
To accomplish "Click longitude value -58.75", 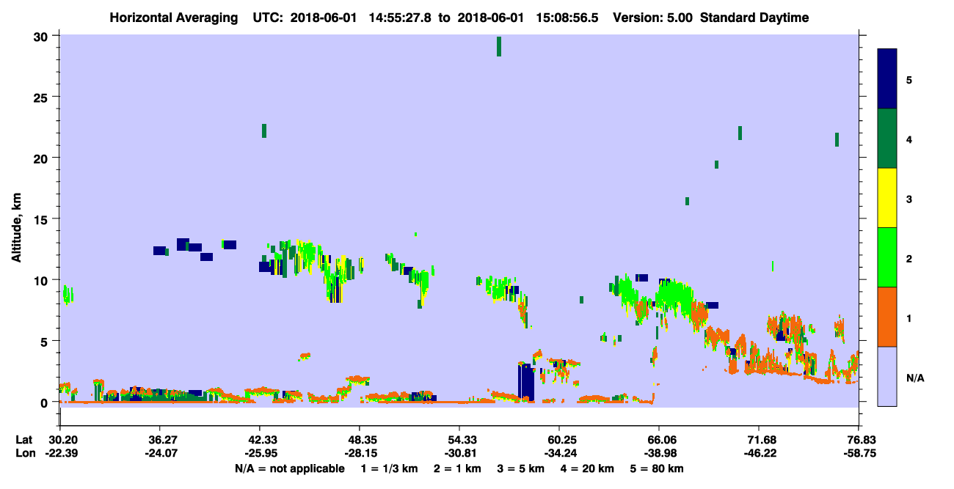I will point(859,453).
